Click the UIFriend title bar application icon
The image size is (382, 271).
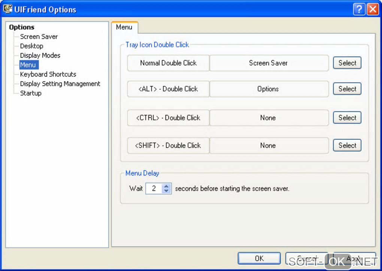coord(8,9)
